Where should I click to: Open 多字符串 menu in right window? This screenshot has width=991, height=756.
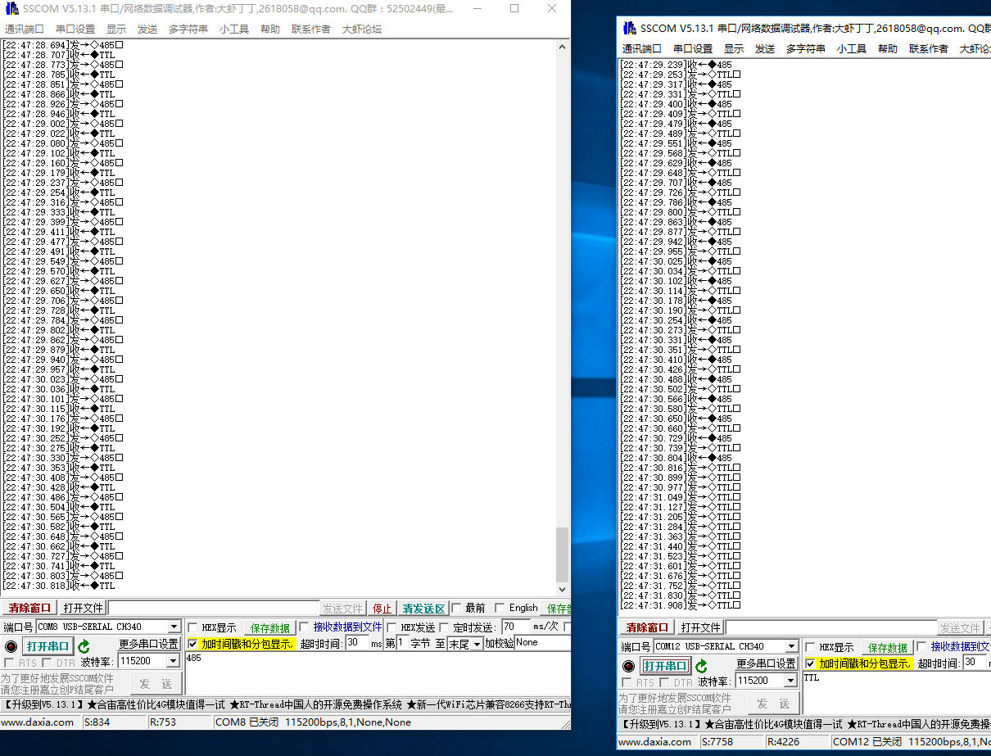(x=806, y=48)
